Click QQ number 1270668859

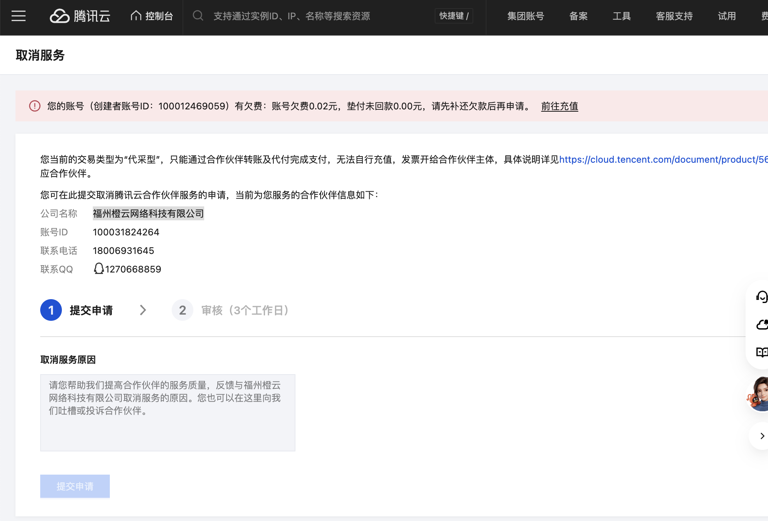click(133, 269)
